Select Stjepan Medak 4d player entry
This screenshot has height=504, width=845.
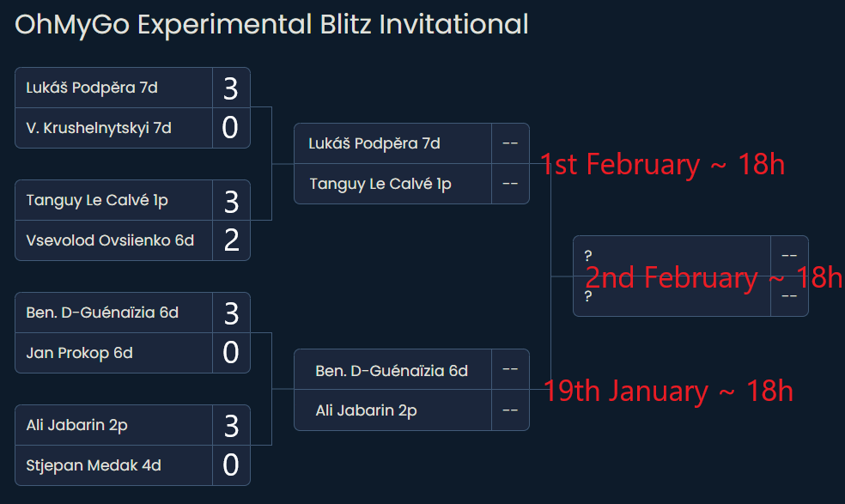pyautogui.click(x=113, y=465)
